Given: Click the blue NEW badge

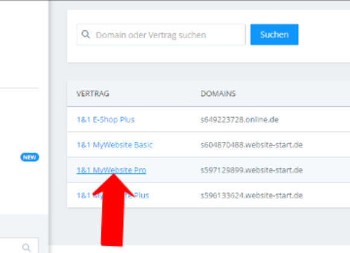Looking at the screenshot, I should point(30,157).
